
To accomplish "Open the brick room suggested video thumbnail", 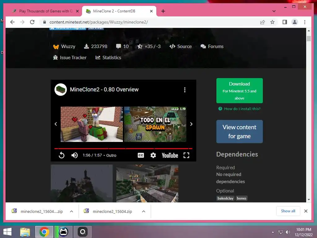I will pyautogui.click(x=92, y=124).
